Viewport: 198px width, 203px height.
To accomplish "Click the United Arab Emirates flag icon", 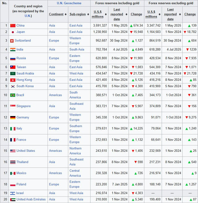I will click(x=13, y=200).
